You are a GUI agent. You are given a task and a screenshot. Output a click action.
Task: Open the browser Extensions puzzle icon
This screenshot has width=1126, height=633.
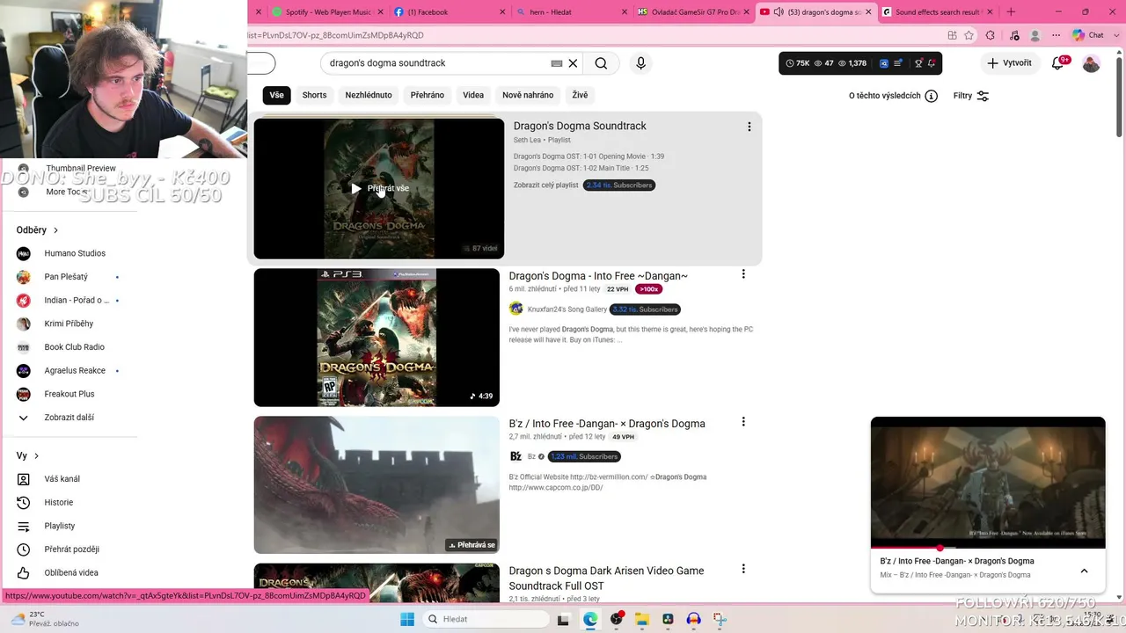(990, 35)
